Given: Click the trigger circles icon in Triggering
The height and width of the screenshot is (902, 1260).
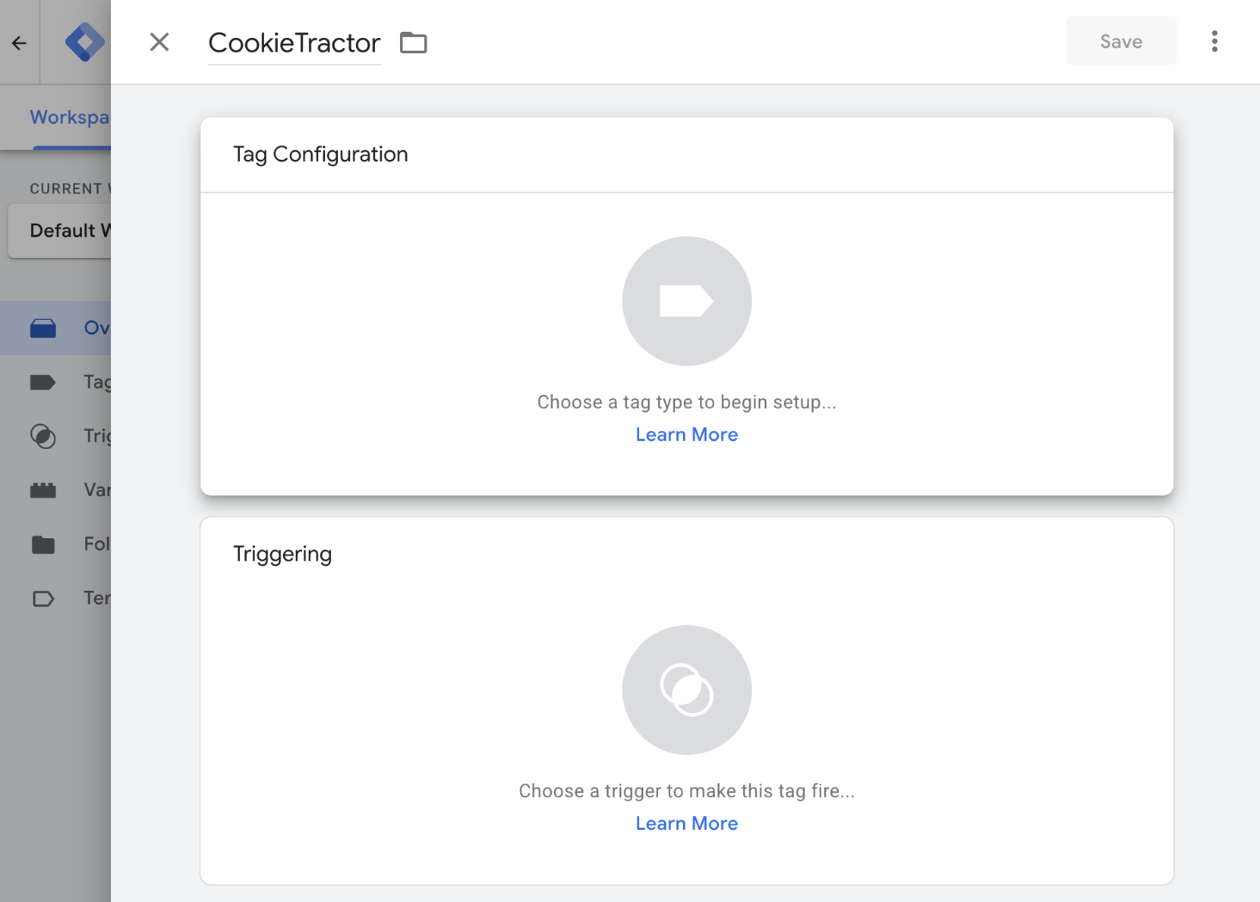Looking at the screenshot, I should [686, 690].
